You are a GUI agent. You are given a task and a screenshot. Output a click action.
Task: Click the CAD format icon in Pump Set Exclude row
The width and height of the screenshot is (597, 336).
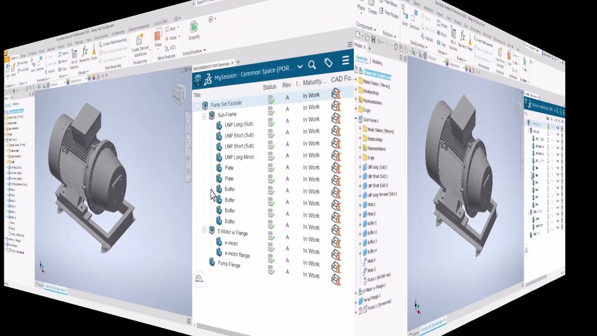coord(336,93)
